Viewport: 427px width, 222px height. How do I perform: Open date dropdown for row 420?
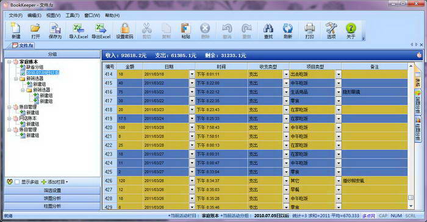click(192, 127)
